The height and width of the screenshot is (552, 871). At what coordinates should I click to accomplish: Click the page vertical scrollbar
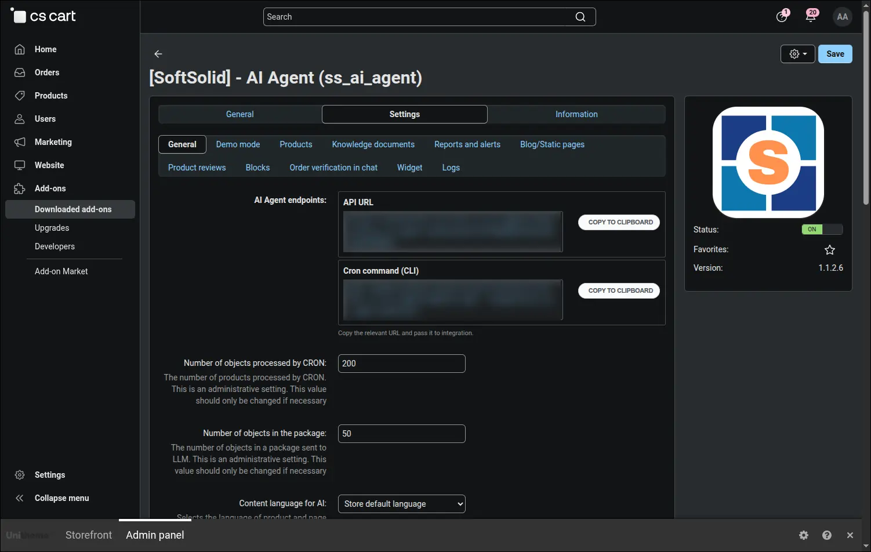[866, 107]
